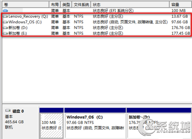Click the 基本 type cell in Lenovo_Recovery row
This screenshot has height=139, width=192.
66,16
